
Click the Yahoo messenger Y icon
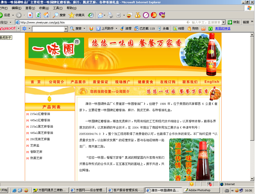[x=162, y=15]
